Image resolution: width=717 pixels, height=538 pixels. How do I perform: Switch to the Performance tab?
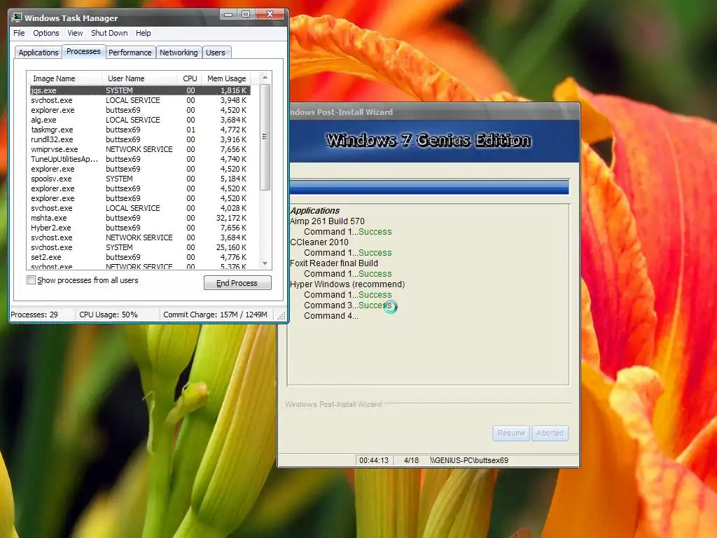pyautogui.click(x=130, y=53)
